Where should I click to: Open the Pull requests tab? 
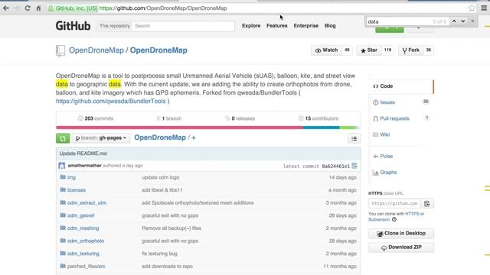394,118
